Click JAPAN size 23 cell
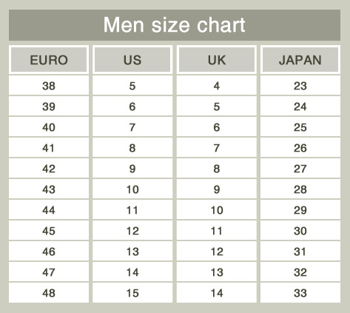350x313 pixels. 300,86
